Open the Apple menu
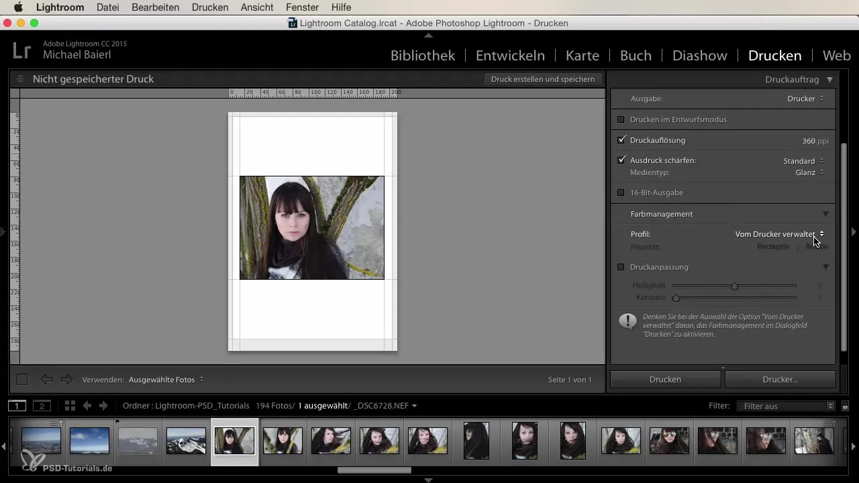Screen dimensions: 859x483 (x=18, y=7)
